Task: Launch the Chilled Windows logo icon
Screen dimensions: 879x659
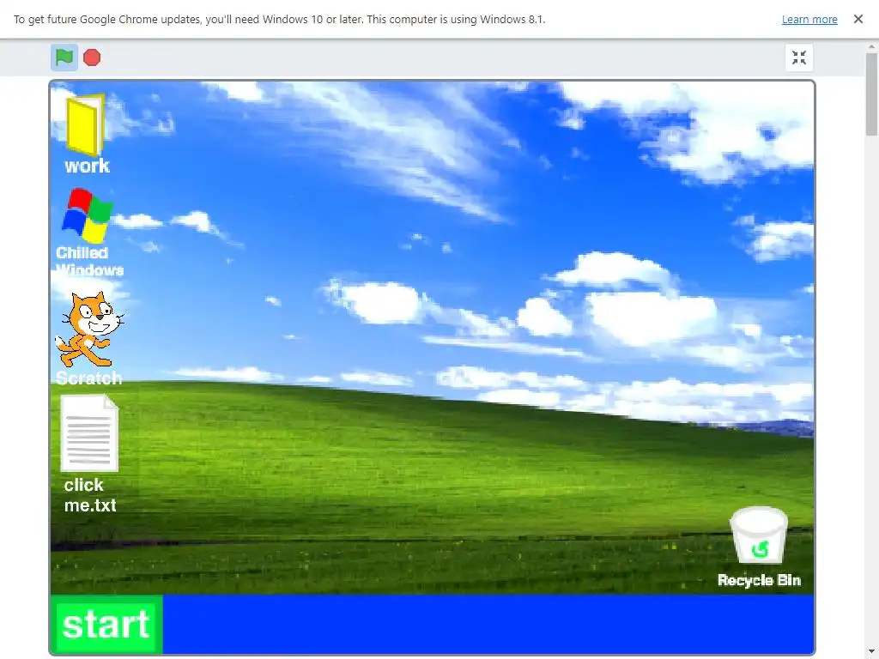Action: (x=88, y=215)
